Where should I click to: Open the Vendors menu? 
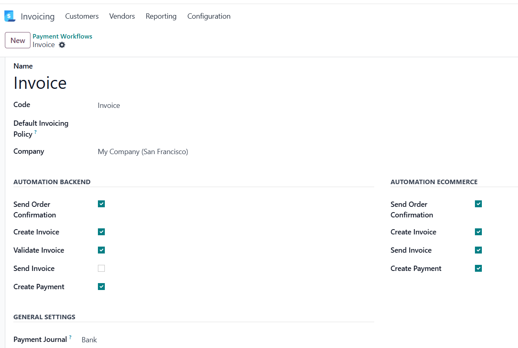pyautogui.click(x=122, y=16)
